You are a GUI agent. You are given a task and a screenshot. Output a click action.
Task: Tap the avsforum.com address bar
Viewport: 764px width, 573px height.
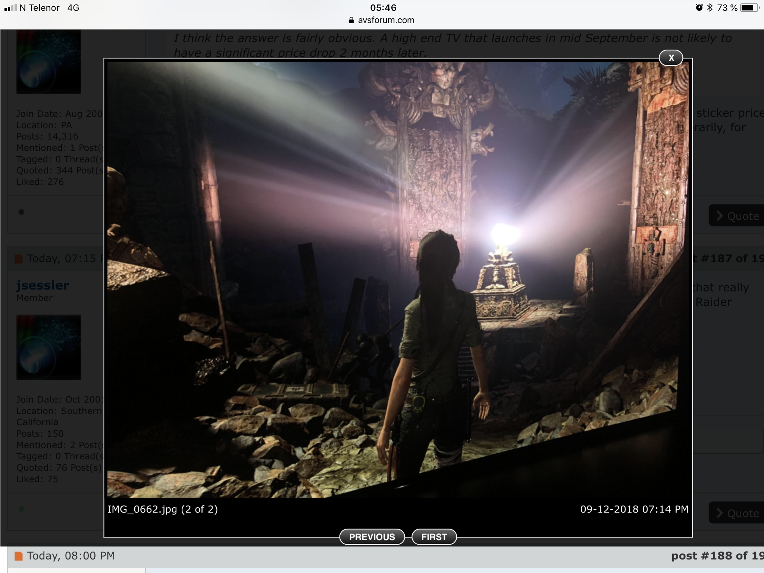click(x=382, y=20)
